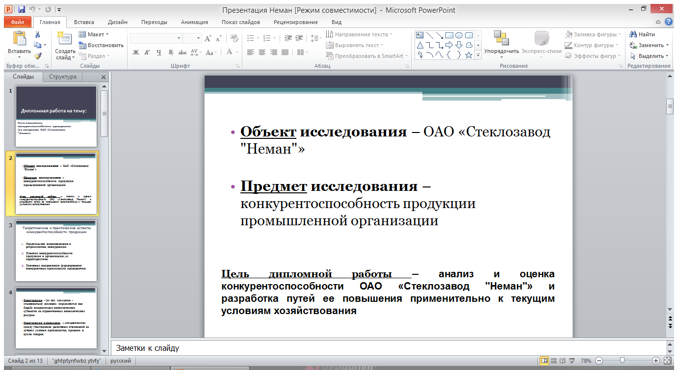Image resolution: width=678 pixels, height=370 pixels.
Task: Select the triangle shape
Action: (x=419, y=45)
